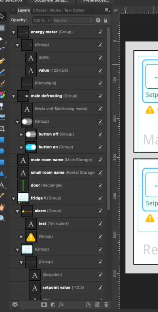Add an adjustment layer
This screenshot has height=312, width=158.
point(53,304)
